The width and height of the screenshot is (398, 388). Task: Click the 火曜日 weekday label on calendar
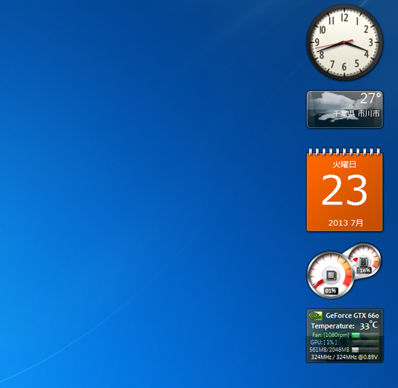click(344, 165)
